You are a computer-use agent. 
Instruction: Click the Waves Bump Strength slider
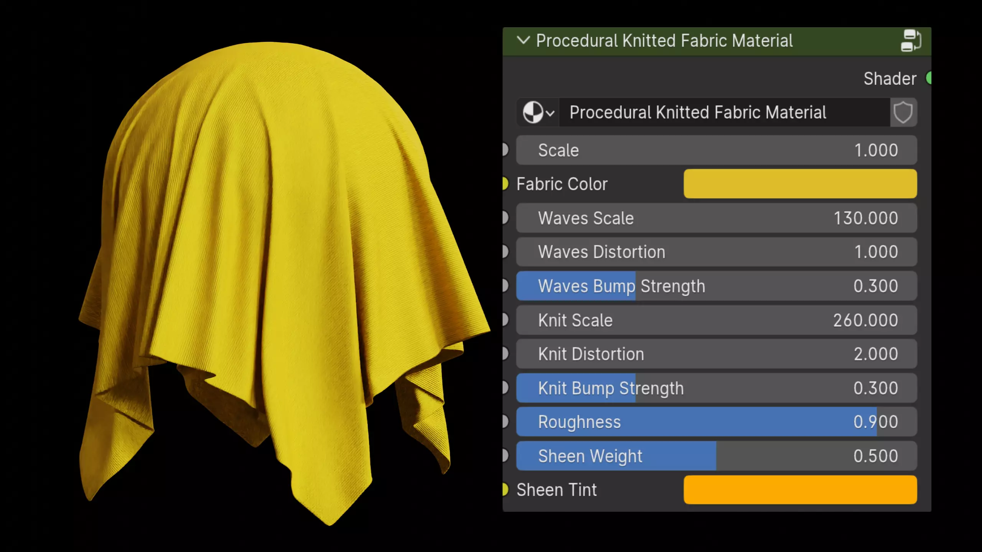coord(716,286)
